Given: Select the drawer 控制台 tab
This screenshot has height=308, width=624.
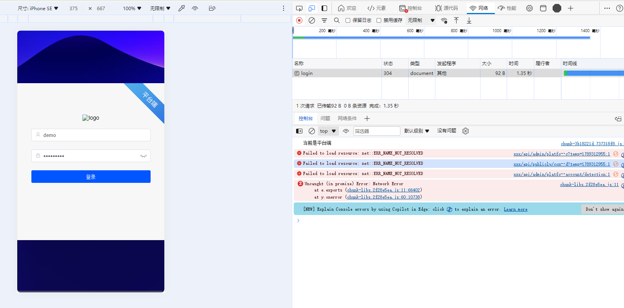Looking at the screenshot, I should (306, 118).
